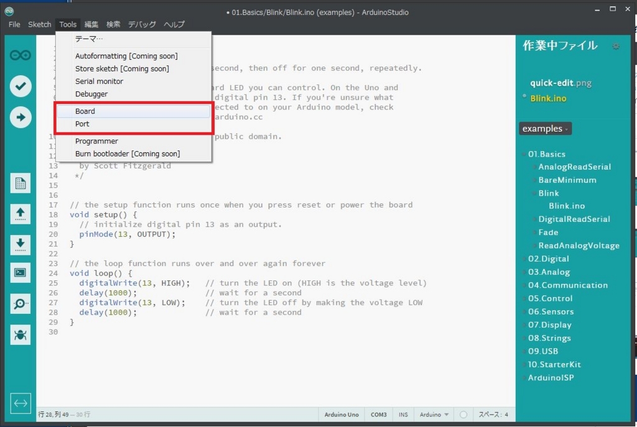Choose Serial monitor from Tools menu
Image resolution: width=637 pixels, height=427 pixels.
133,81
